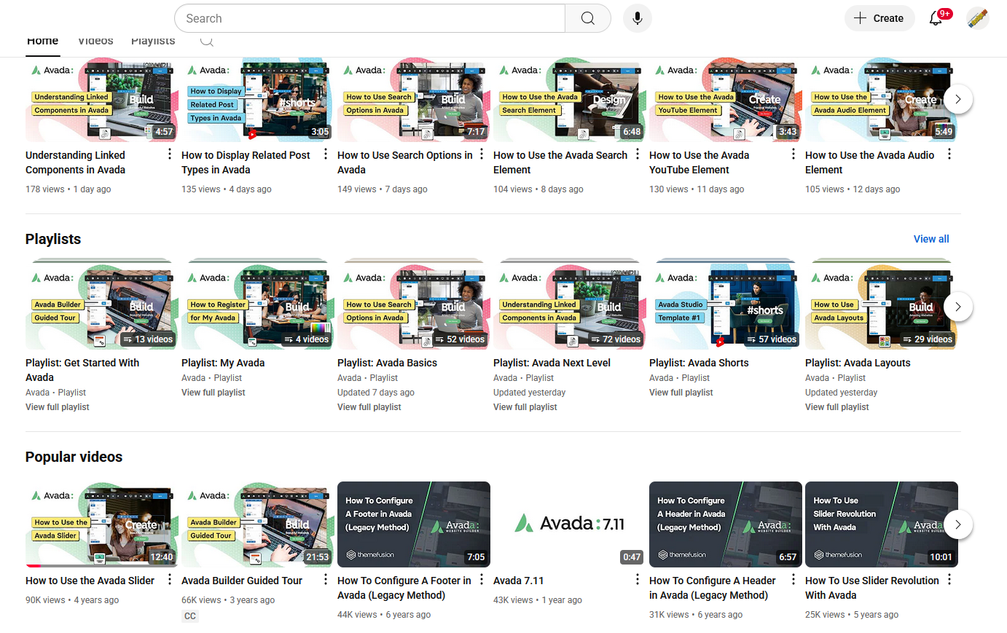Show more popular videos with arrow
Screen dimensions: 1007x633
click(x=958, y=524)
